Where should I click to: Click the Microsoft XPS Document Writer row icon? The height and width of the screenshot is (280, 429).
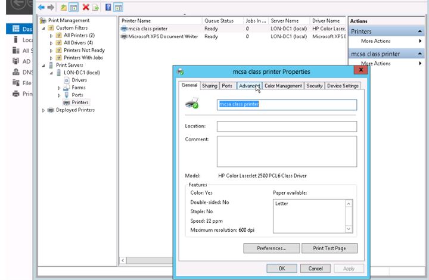tap(124, 36)
